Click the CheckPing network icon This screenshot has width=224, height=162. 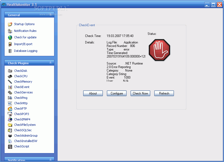(10, 98)
